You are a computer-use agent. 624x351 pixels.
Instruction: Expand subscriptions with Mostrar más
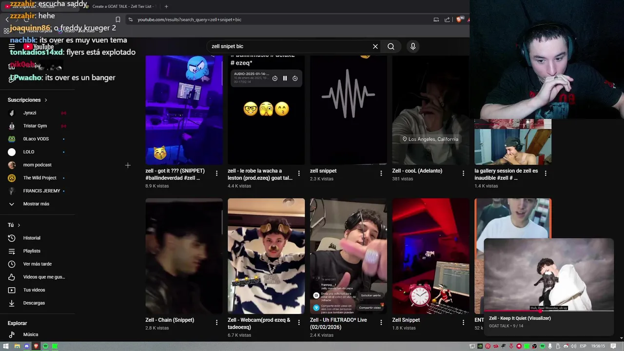click(37, 204)
